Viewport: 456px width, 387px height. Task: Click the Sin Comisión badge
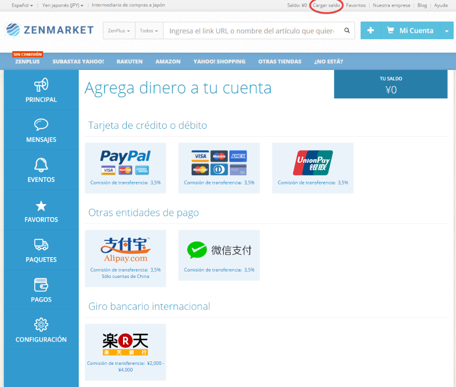[28, 55]
